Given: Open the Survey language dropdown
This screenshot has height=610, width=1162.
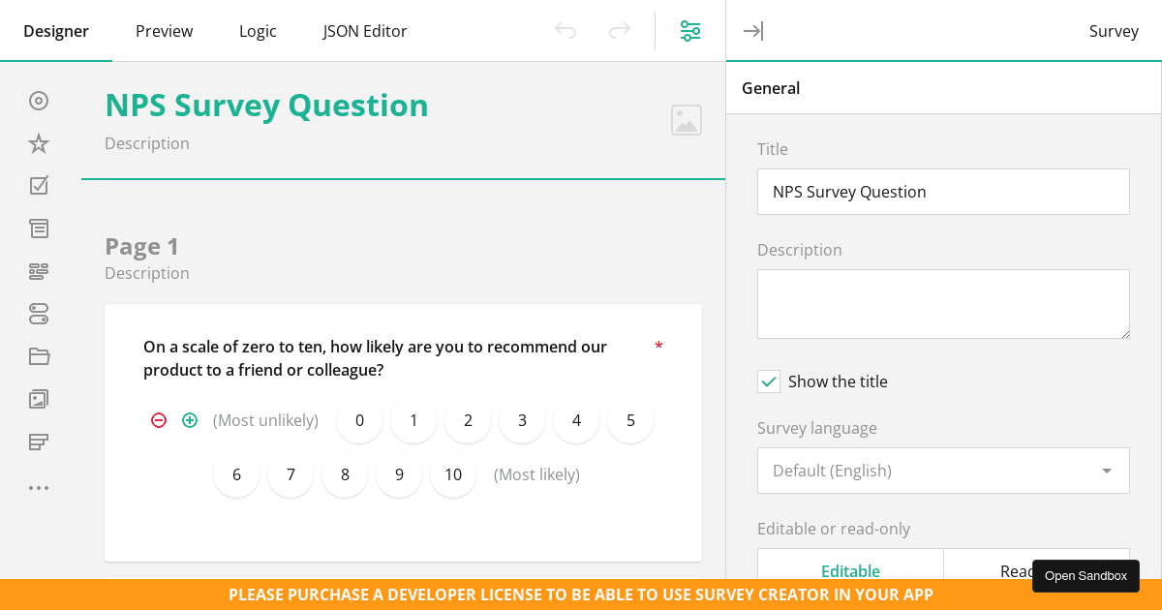Looking at the screenshot, I should click(943, 471).
